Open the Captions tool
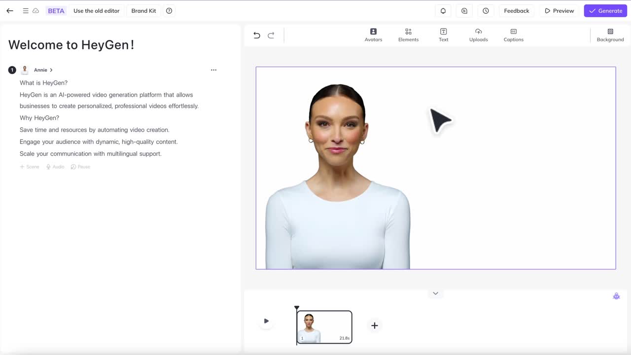 [x=514, y=35]
